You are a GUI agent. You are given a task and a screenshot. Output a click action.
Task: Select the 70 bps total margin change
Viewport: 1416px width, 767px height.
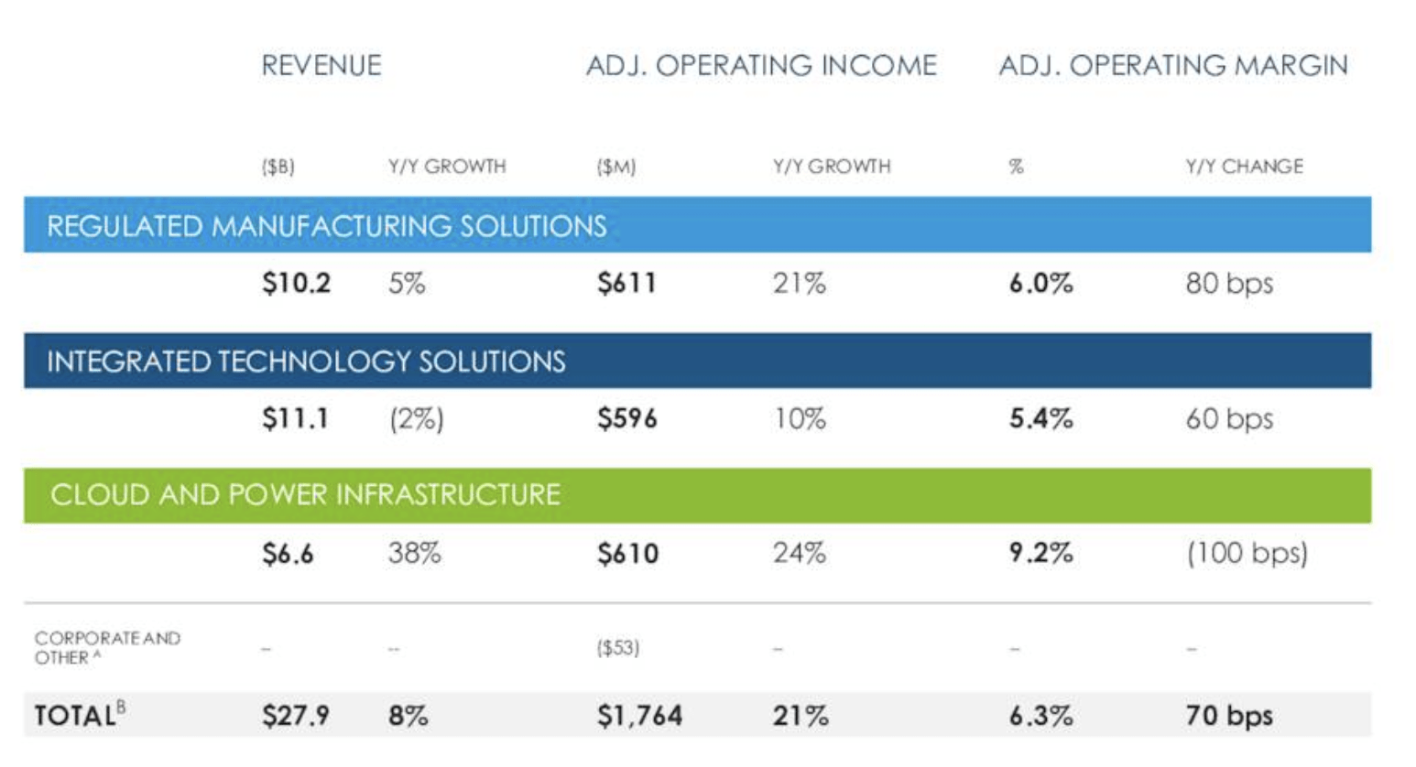pyautogui.click(x=1229, y=716)
